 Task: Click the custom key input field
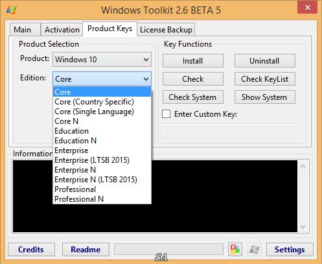coord(228,130)
